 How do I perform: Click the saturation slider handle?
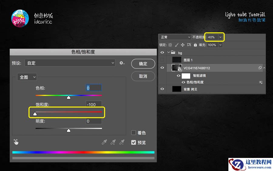[35, 114]
